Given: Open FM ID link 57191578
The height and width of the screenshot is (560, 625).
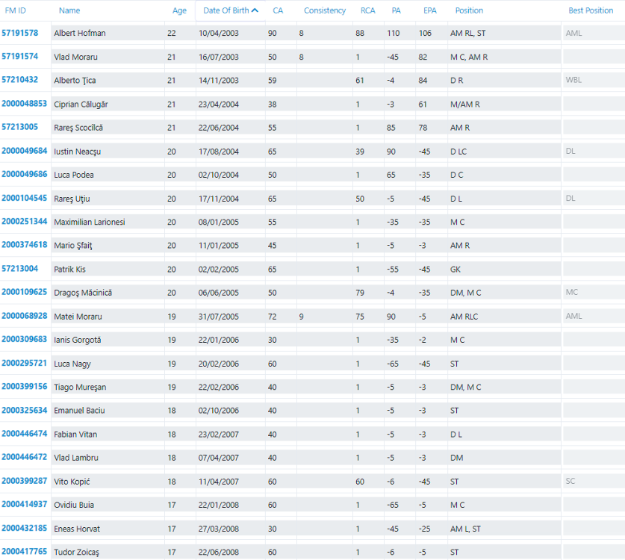Looking at the screenshot, I should click(x=20, y=33).
